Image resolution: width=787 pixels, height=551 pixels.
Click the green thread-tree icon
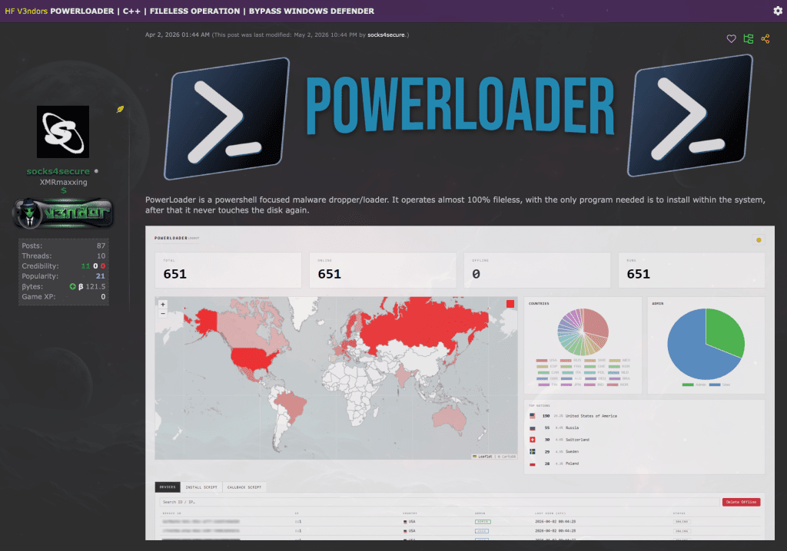pyautogui.click(x=749, y=38)
